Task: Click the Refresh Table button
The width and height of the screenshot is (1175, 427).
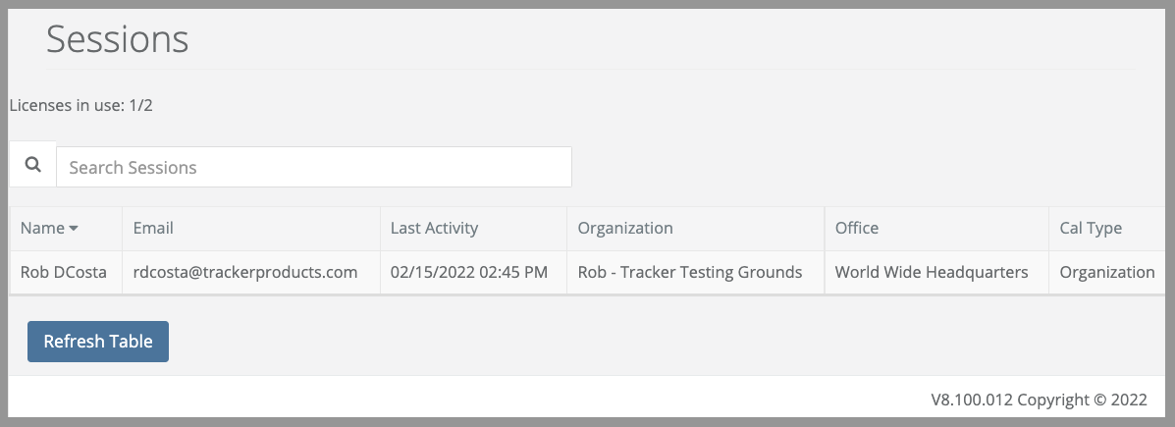Action: coord(98,342)
